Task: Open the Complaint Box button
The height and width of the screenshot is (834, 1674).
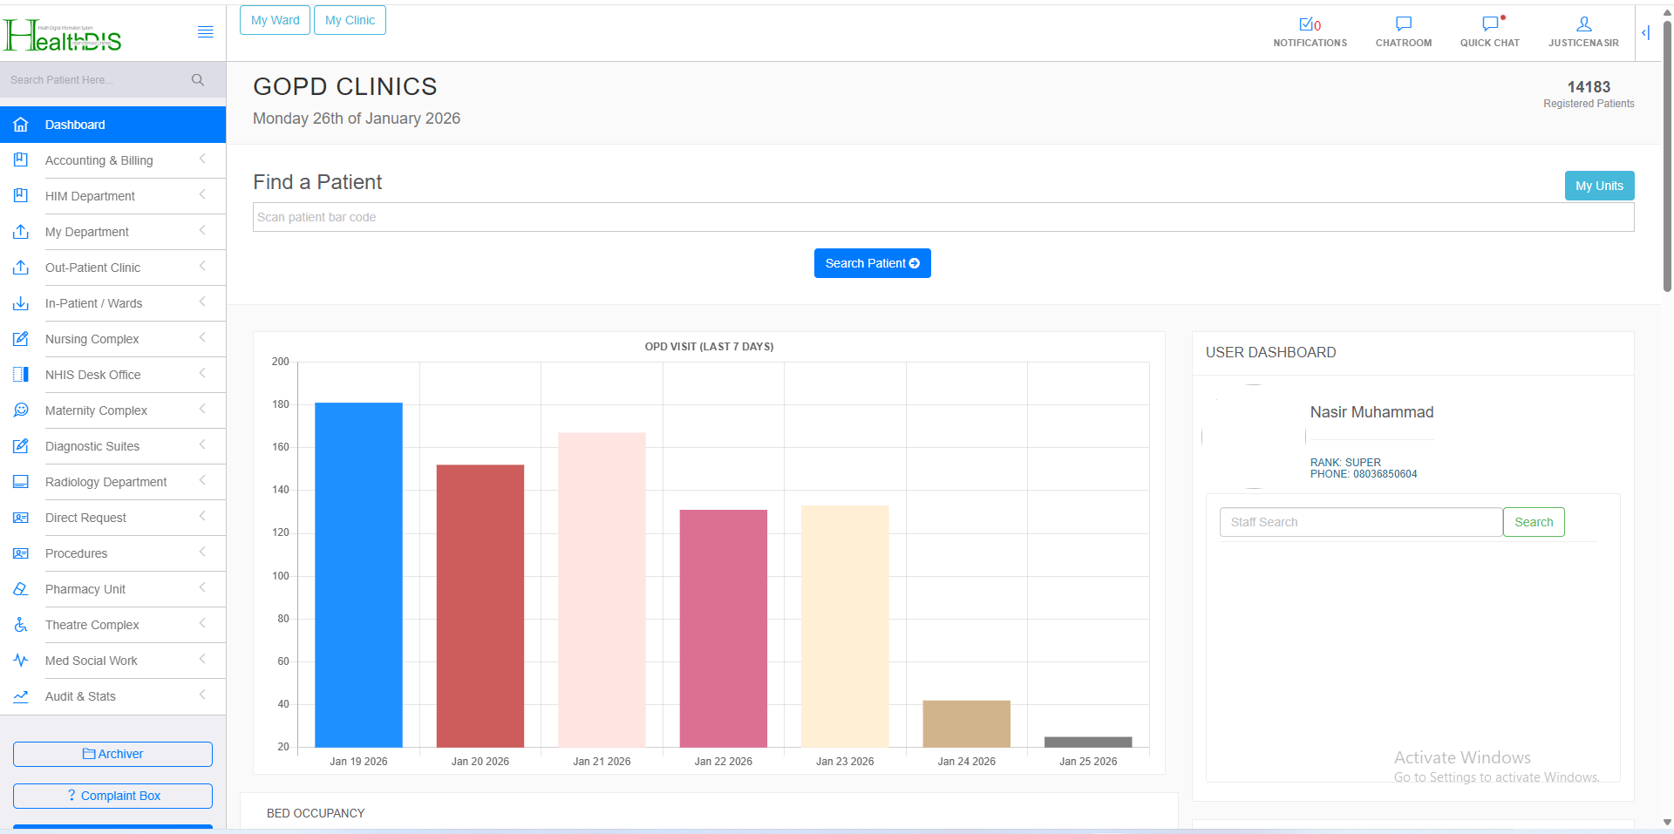Action: pyautogui.click(x=112, y=796)
